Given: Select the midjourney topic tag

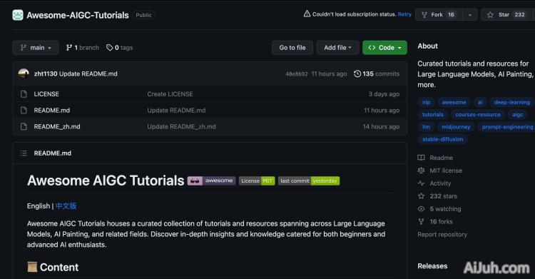Looking at the screenshot, I should point(456,127).
